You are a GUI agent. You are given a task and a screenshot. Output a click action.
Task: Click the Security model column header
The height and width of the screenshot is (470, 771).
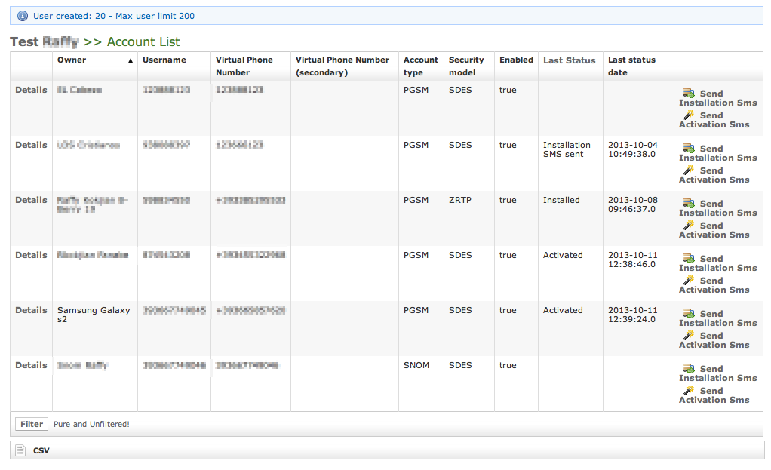pos(466,66)
